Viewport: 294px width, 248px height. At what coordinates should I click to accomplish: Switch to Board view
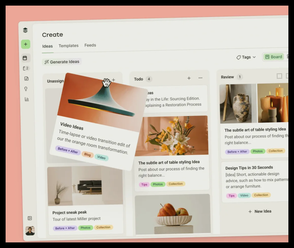coord(274,57)
